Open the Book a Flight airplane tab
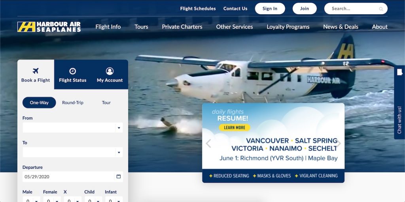This screenshot has width=405, height=202. (36, 75)
